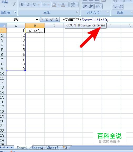
Task: Click range in the COUNTIF tooltip
Action: click(x=86, y=26)
